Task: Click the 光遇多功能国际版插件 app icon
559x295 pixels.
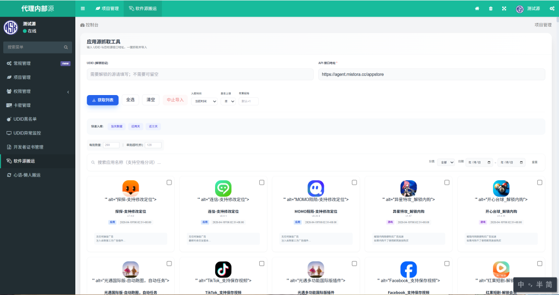Action: (316, 269)
